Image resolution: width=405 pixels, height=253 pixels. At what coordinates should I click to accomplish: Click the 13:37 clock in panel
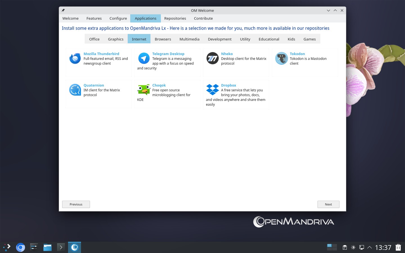coord(383,247)
